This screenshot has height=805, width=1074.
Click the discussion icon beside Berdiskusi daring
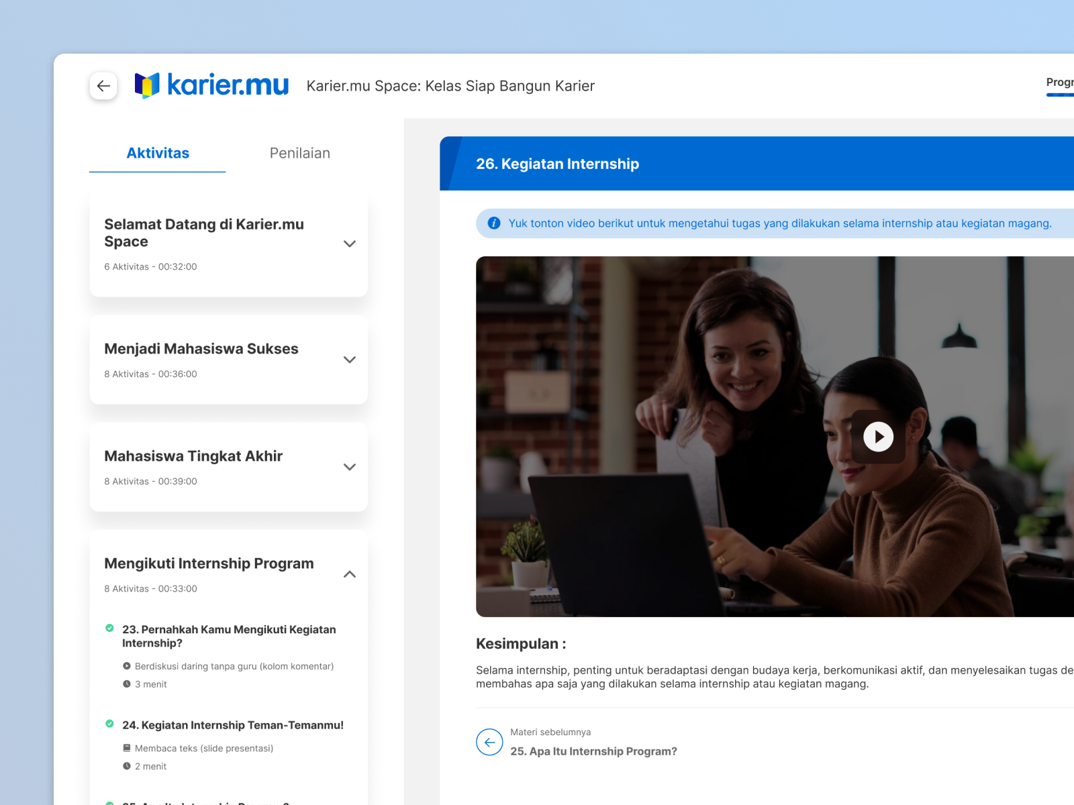click(127, 666)
